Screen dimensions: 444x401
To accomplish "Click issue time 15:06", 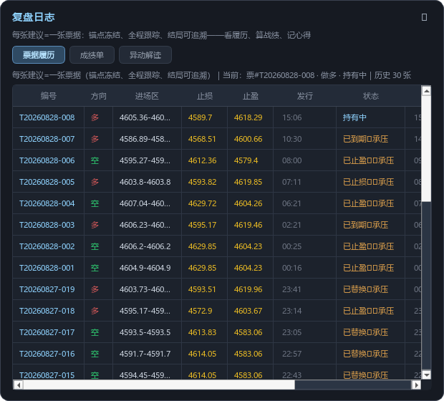I will 292,117.
